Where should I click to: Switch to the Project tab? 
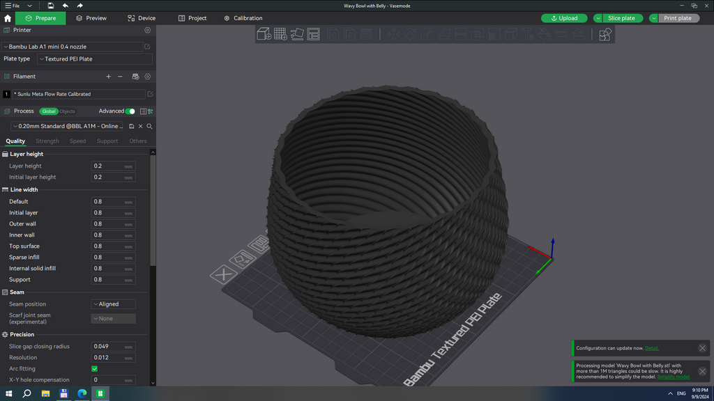(x=192, y=18)
